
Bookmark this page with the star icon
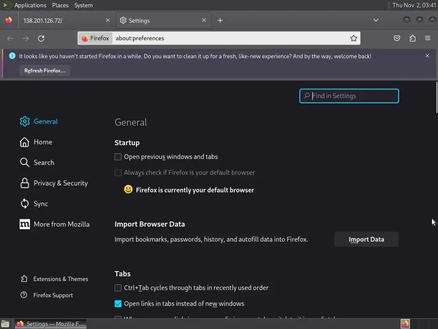[354, 38]
